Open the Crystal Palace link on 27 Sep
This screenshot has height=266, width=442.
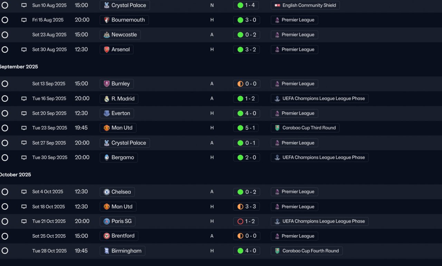(x=125, y=143)
